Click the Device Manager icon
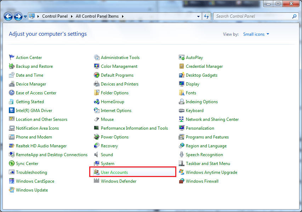This screenshot has width=302, height=212. pyautogui.click(x=12, y=84)
